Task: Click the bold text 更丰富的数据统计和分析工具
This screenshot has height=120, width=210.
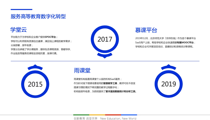Action: 121,91
